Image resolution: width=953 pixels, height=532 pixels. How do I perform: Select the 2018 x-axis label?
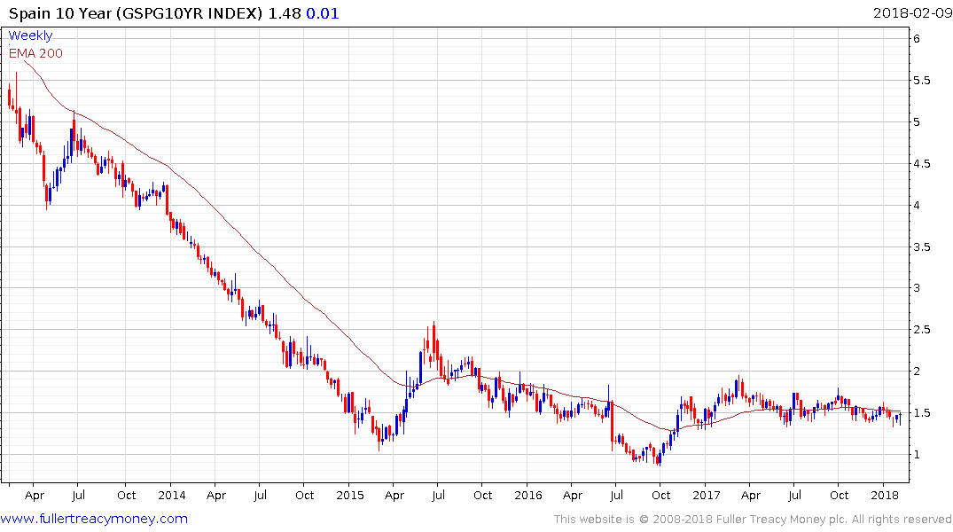(x=885, y=495)
